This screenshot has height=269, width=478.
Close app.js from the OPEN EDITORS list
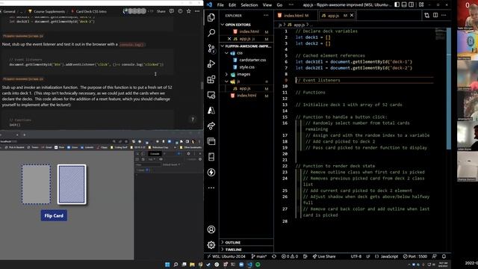click(229, 39)
